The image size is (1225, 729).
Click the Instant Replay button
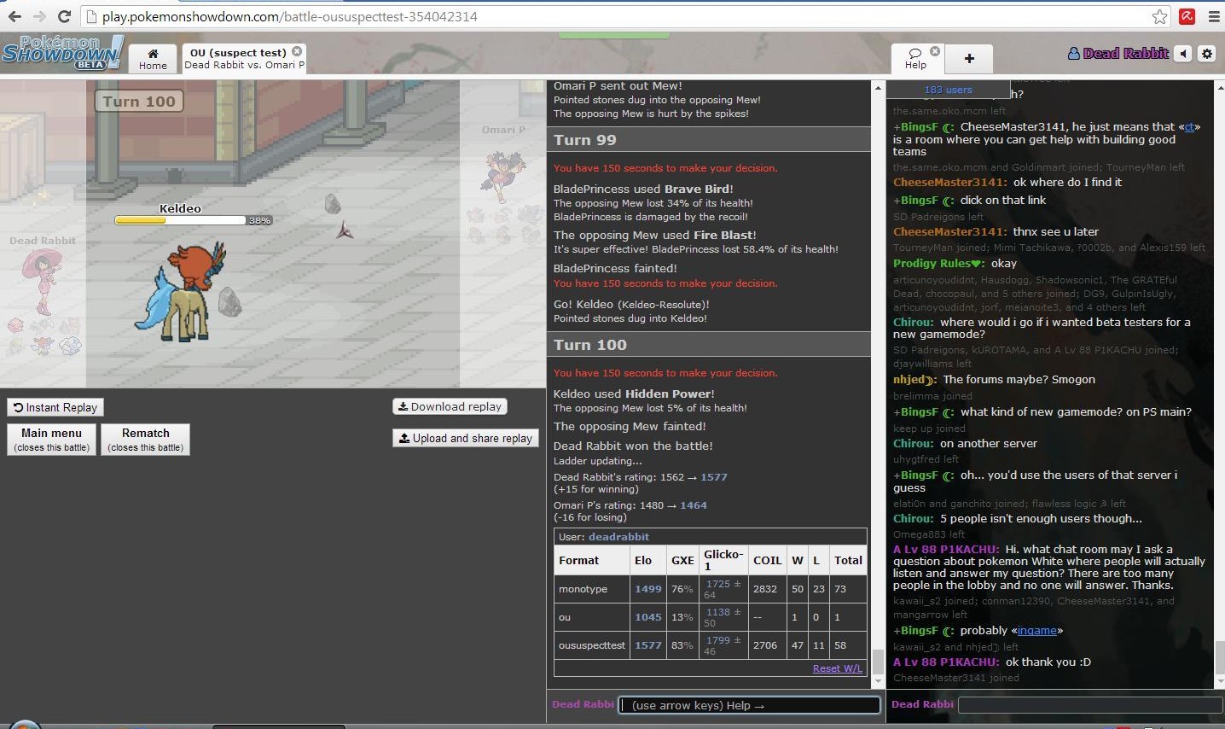coord(55,407)
